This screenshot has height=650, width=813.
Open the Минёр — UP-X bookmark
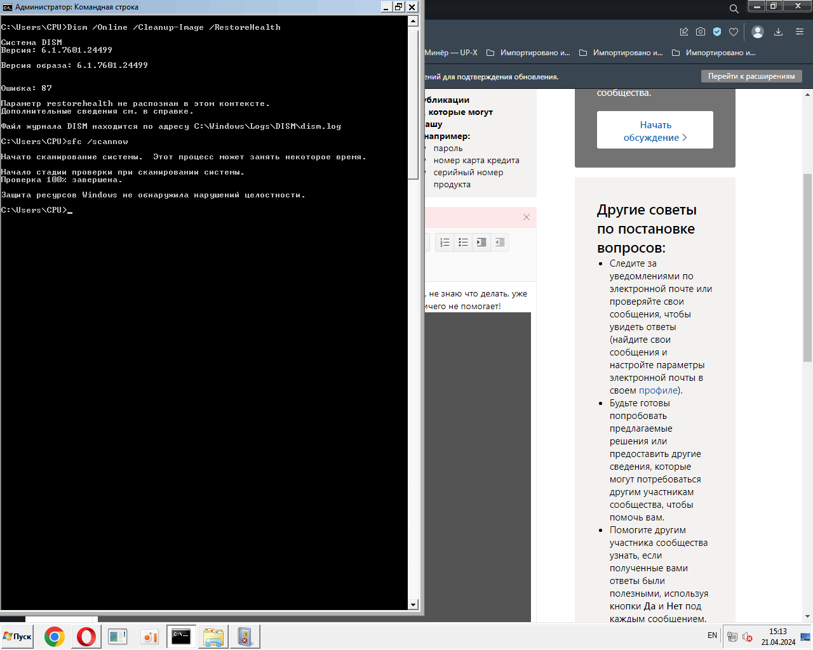pos(451,53)
